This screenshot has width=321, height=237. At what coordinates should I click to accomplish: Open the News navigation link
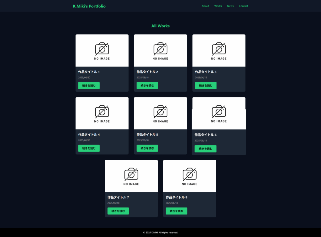click(230, 6)
